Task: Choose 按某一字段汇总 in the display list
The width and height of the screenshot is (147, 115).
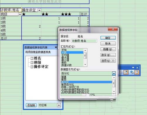Action: [x=86, y=87]
